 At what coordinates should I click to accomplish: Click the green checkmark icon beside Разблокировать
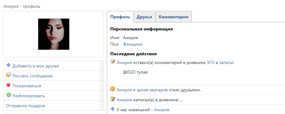[x=8, y=95]
